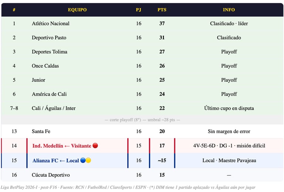Click Cúcuta Deportivo in the last row
The image size is (284, 192).
[x=51, y=175]
